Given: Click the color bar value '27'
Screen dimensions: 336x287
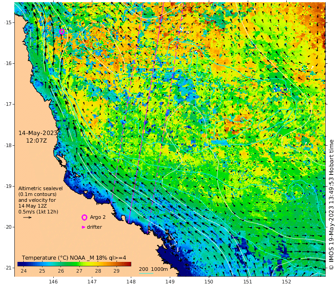Looking at the screenshot, I should click(x=79, y=271).
